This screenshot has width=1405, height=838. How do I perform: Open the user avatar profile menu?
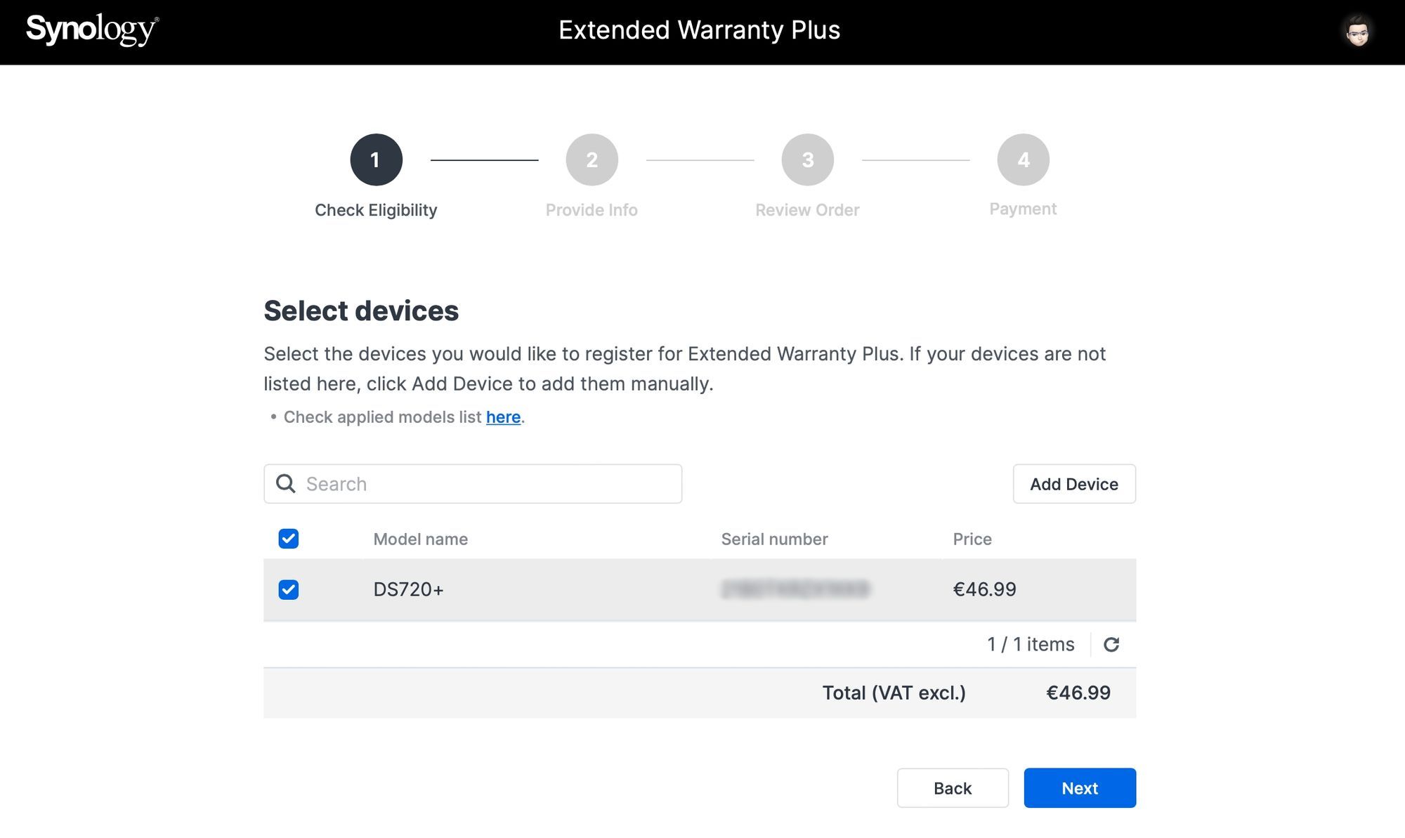coord(1357,31)
